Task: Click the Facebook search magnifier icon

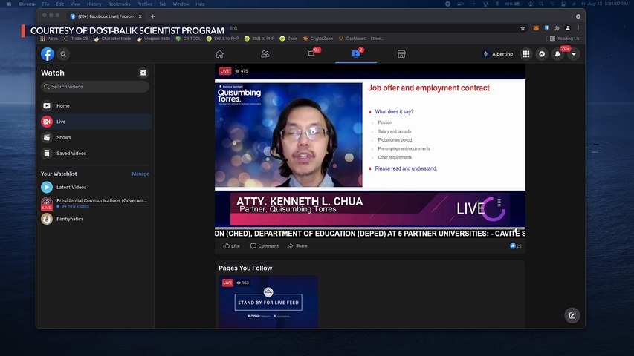Action: (63, 54)
